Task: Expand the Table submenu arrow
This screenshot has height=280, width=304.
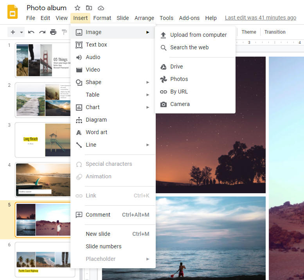Action: click(x=148, y=95)
